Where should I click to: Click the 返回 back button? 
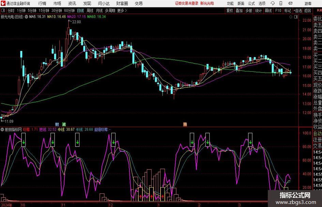(x=307, y=11)
